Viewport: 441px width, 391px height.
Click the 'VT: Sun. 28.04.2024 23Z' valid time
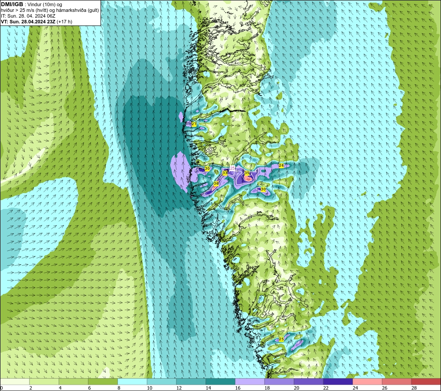pos(28,22)
